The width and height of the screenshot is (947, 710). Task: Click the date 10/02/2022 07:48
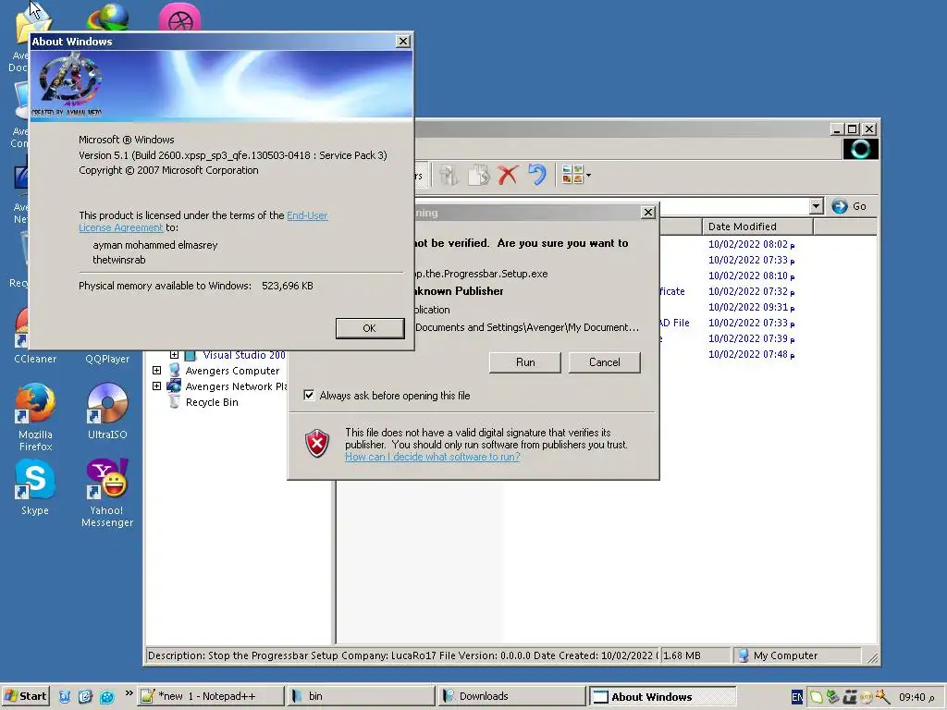[751, 354]
